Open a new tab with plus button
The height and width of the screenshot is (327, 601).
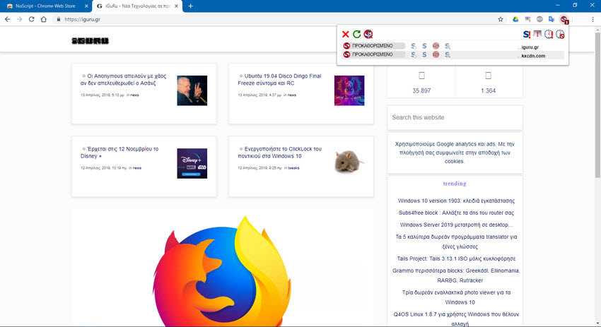pos(190,6)
